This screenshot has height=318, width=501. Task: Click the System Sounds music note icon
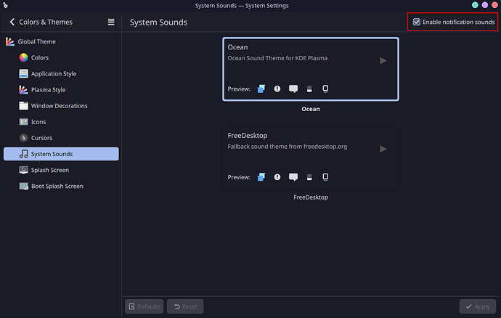tap(23, 154)
